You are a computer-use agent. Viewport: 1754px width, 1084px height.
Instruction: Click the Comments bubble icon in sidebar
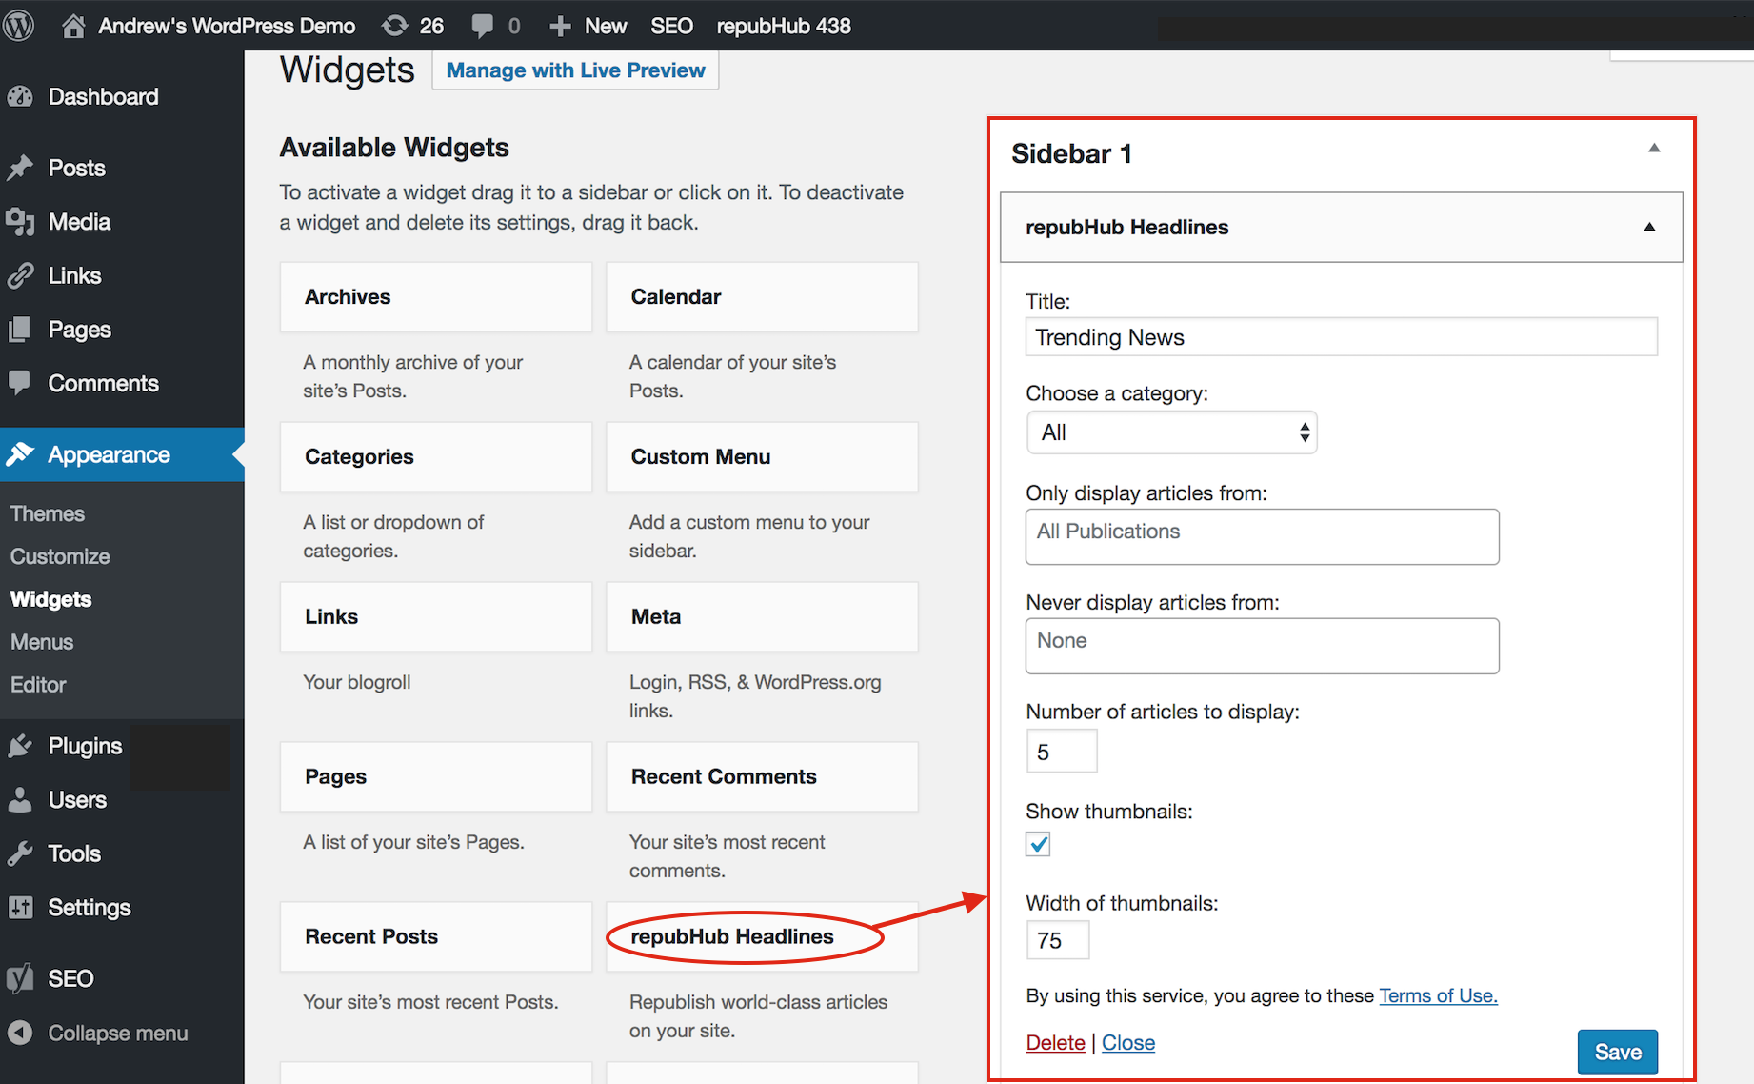point(20,383)
